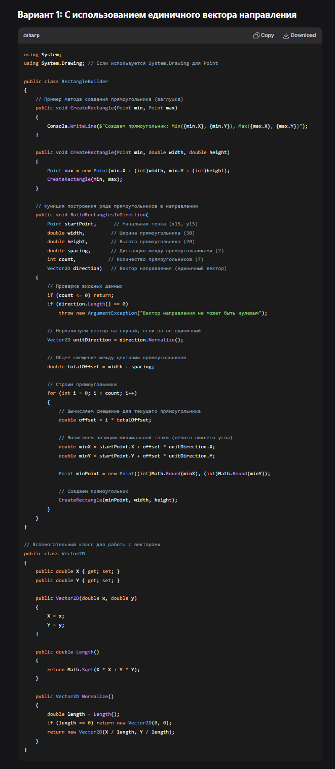Click the Download arrow icon
Image resolution: width=335 pixels, height=769 pixels.
point(286,35)
